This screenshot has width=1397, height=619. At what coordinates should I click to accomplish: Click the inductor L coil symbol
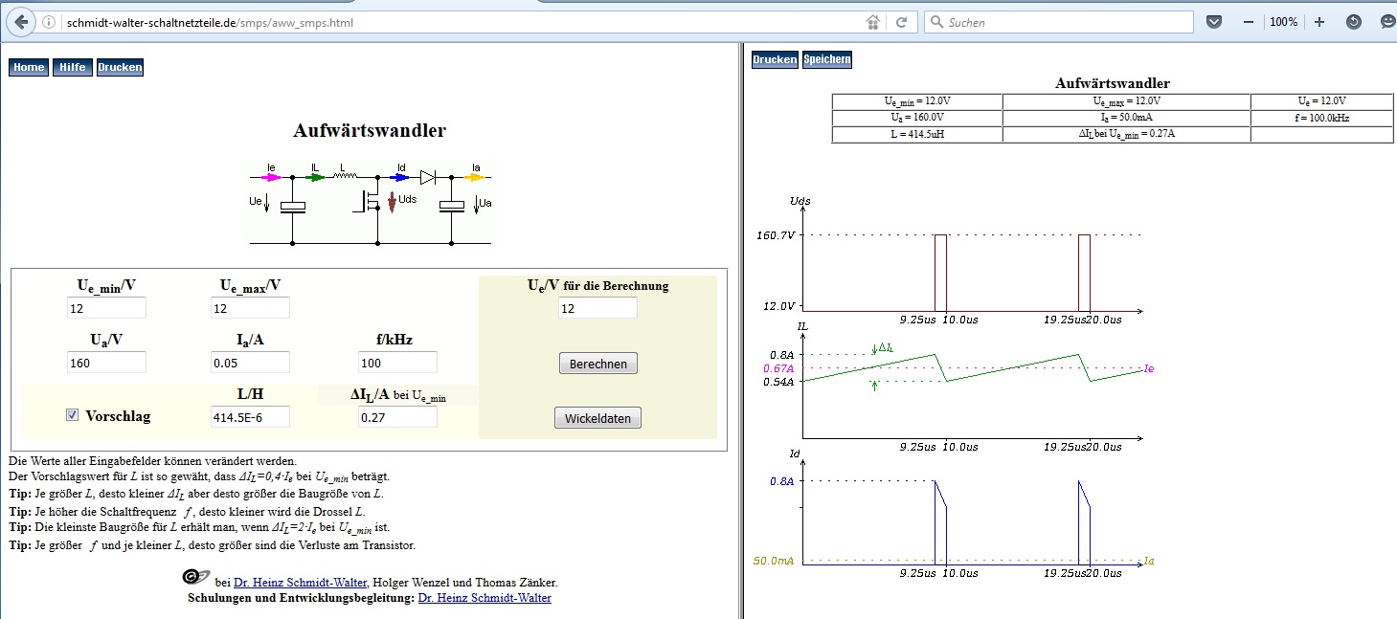344,176
